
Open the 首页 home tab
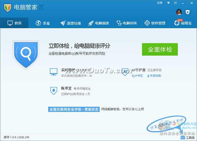[x=14, y=23]
